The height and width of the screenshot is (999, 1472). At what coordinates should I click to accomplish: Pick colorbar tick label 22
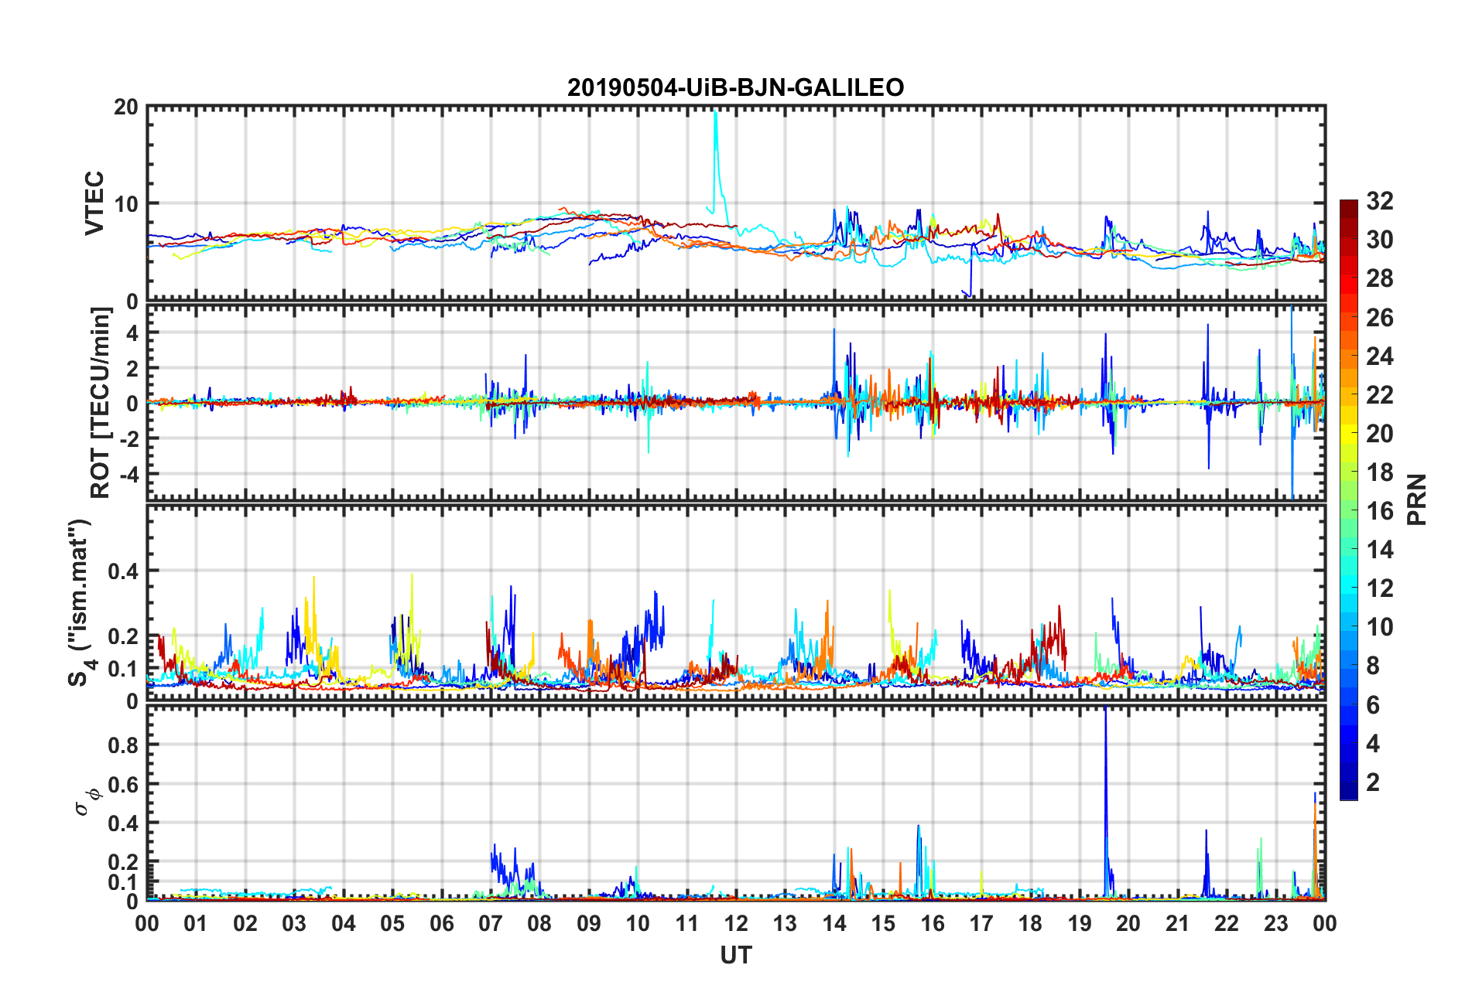[1379, 394]
